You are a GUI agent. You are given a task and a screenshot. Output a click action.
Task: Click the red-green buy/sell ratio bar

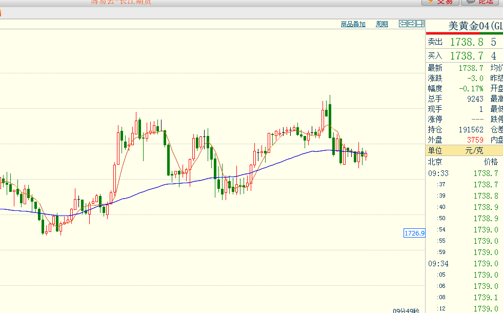(x=464, y=34)
